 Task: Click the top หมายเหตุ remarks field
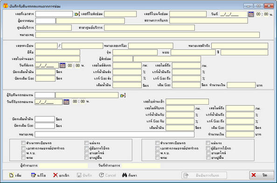(x=147, y=35)
